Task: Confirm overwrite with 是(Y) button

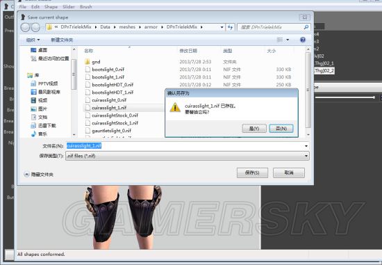Action: click(254, 129)
